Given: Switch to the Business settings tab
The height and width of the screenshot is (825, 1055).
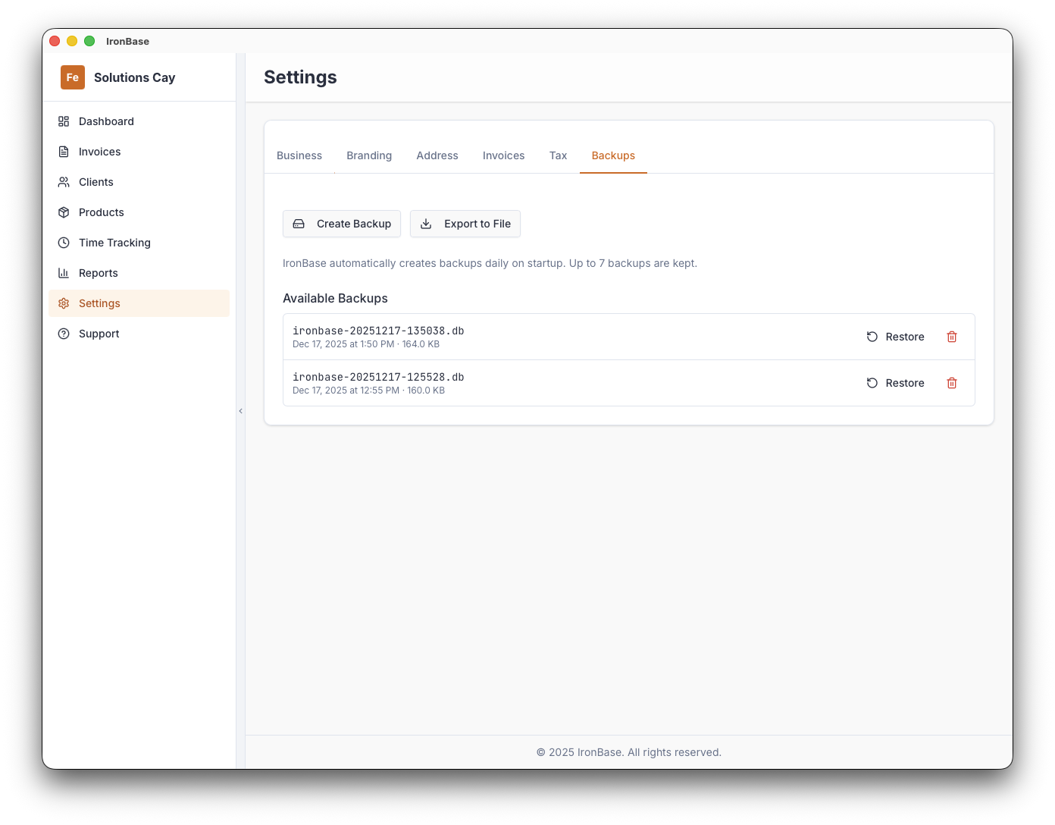Looking at the screenshot, I should (x=299, y=155).
